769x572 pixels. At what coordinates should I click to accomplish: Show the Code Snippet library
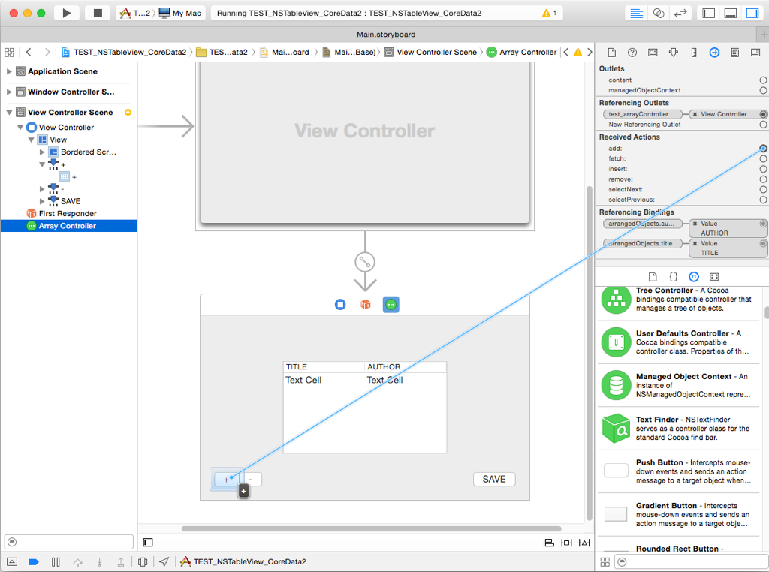(674, 277)
